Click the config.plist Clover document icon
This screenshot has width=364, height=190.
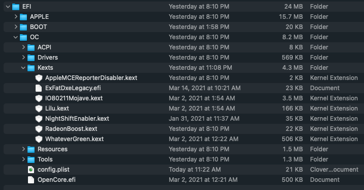(x=31, y=170)
